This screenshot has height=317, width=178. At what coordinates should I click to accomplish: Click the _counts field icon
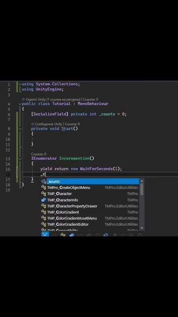(44, 181)
